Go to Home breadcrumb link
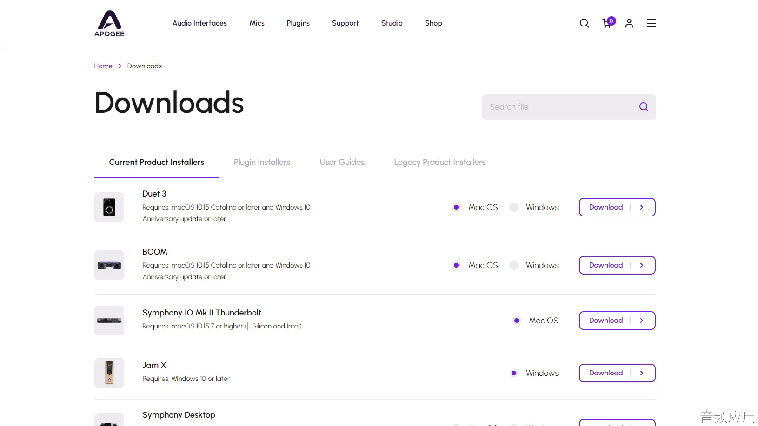Viewport: 758px width, 426px height. coord(103,66)
